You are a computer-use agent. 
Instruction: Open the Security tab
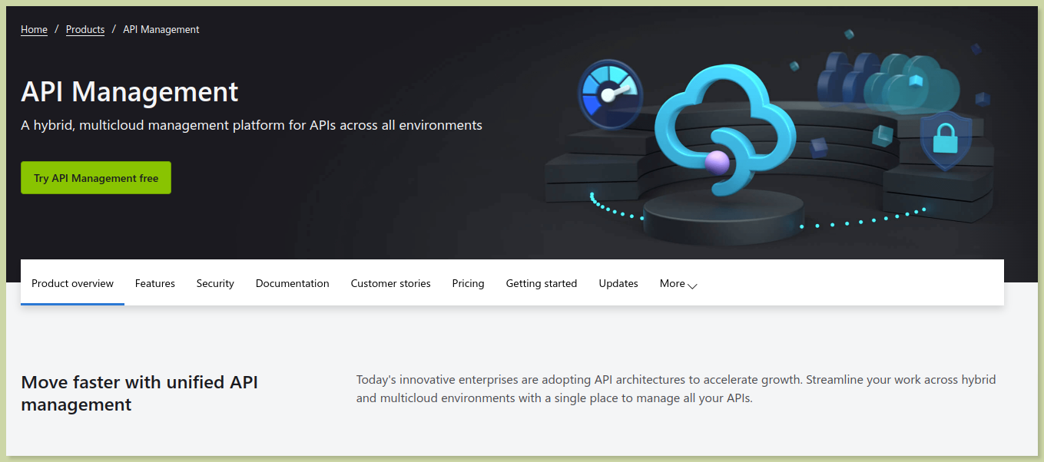pyautogui.click(x=215, y=283)
